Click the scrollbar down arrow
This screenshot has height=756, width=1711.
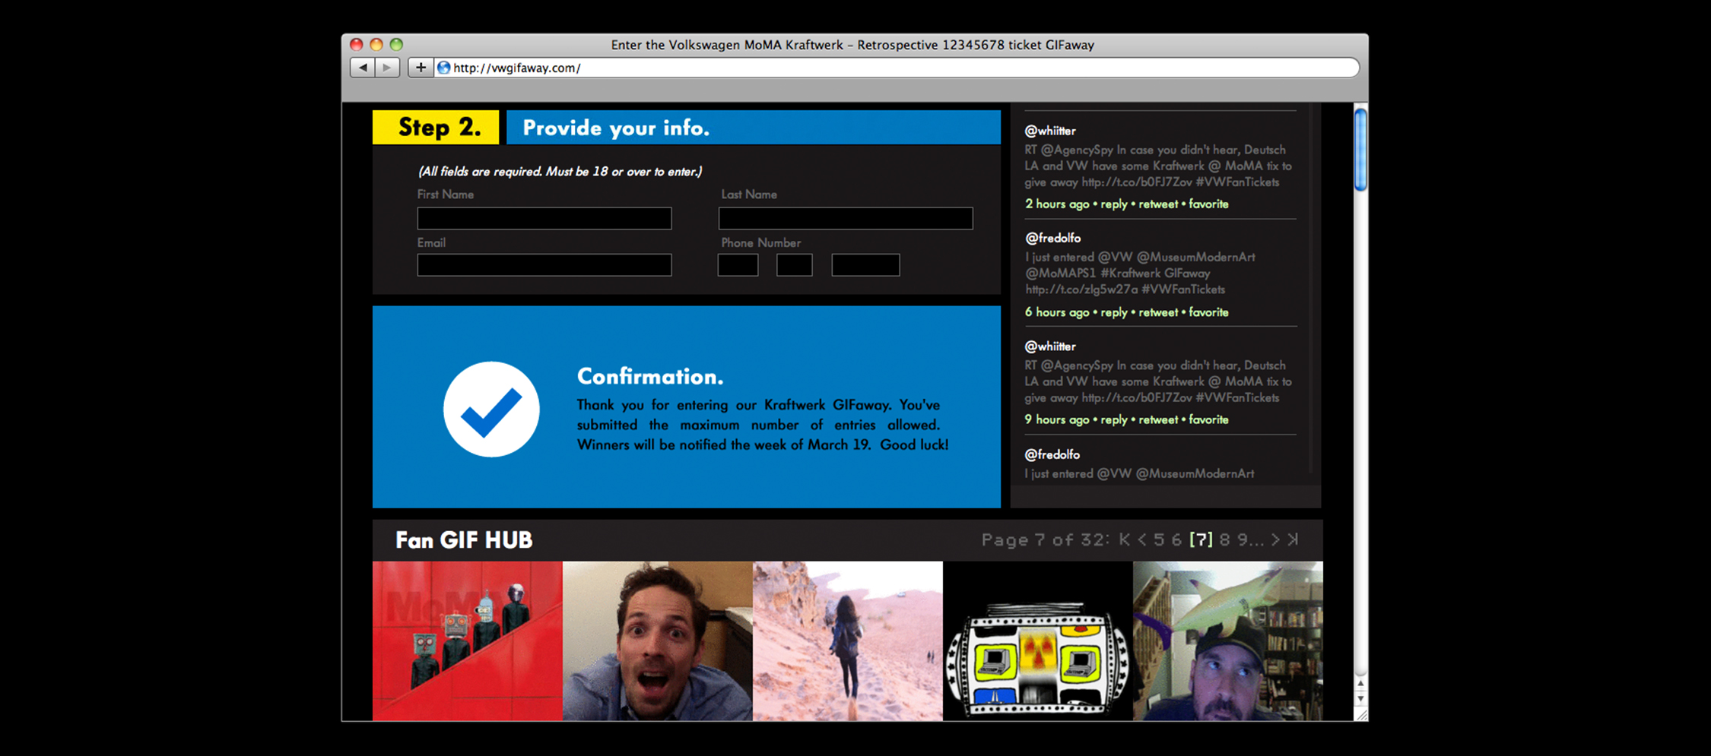point(1360,698)
